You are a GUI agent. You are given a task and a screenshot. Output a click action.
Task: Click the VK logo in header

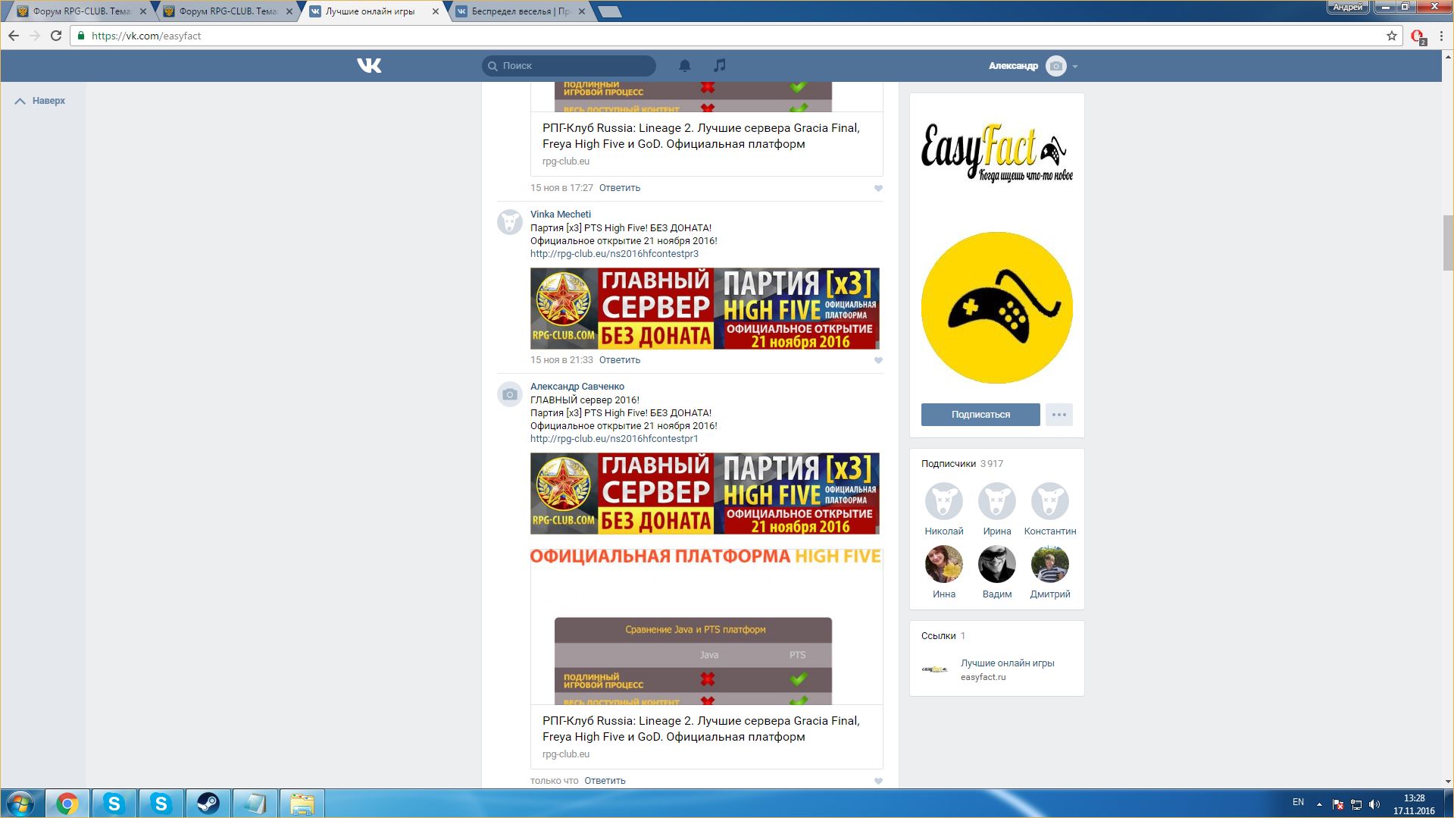[x=369, y=66]
